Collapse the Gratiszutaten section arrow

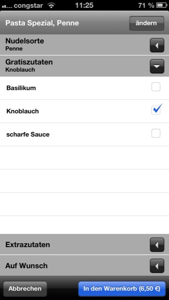coord(157,67)
